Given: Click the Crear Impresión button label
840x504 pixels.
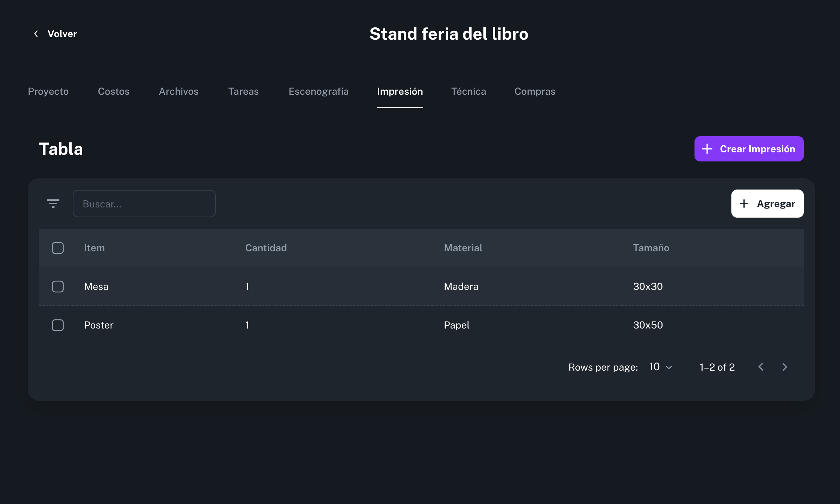Looking at the screenshot, I should pyautogui.click(x=757, y=149).
